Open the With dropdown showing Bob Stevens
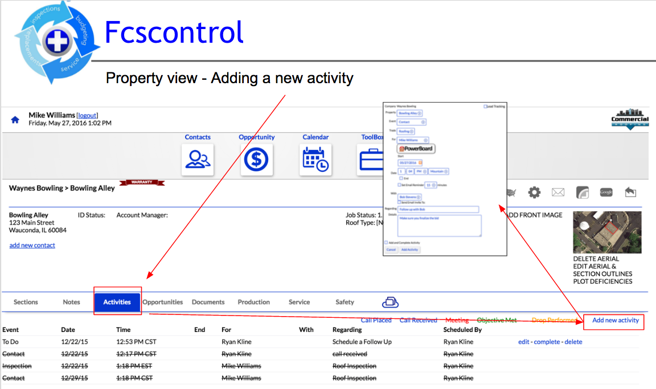Image resolution: width=656 pixels, height=389 pixels. [408, 197]
